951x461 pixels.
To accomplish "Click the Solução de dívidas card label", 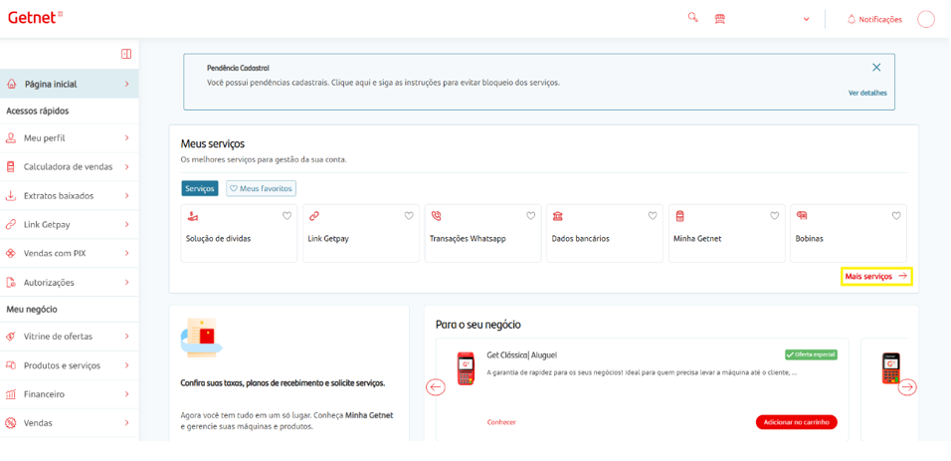I will click(218, 239).
